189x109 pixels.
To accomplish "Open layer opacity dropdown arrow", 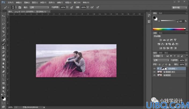I will tap(186, 60).
